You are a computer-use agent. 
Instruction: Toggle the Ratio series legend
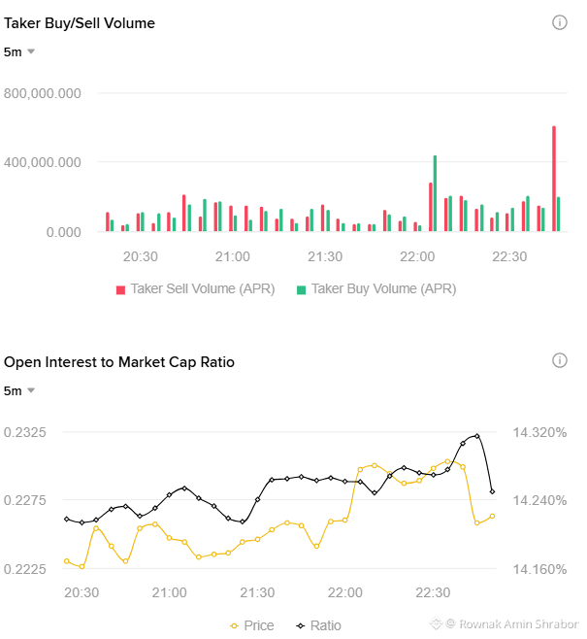point(318,625)
